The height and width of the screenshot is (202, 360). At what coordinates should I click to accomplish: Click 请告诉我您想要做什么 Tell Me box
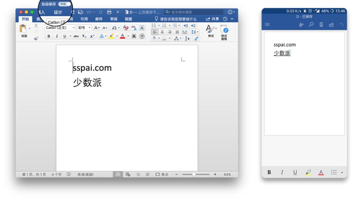point(176,19)
